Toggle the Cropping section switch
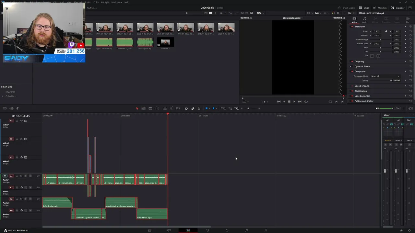Screen dimensions: 415x233 [x=352, y=61]
